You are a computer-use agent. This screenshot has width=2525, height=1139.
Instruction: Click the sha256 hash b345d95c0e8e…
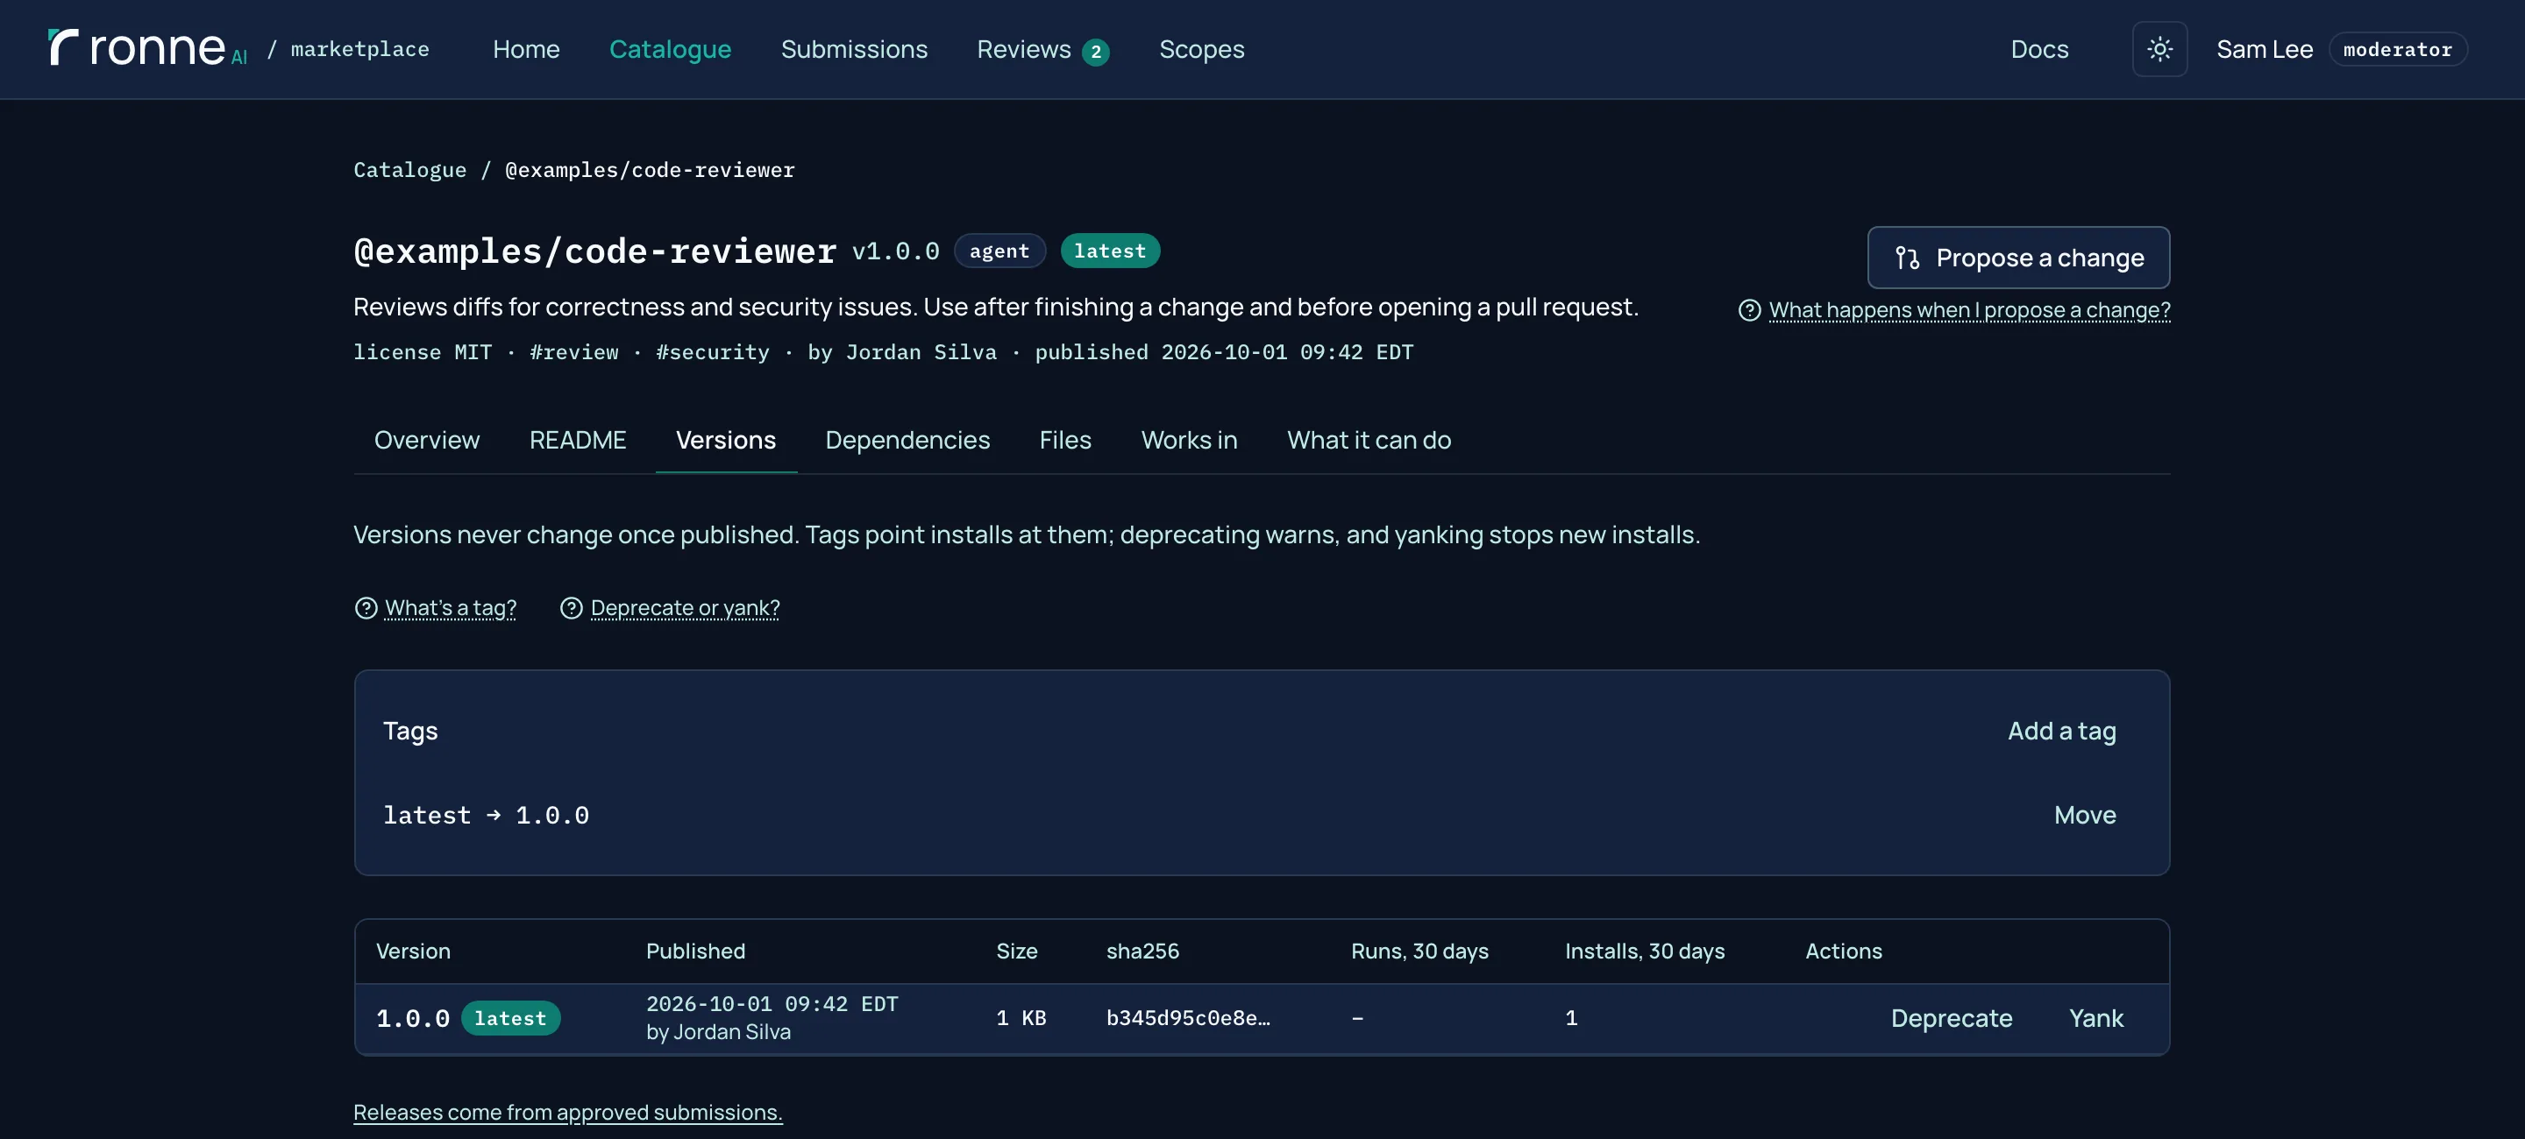coord(1188,1019)
